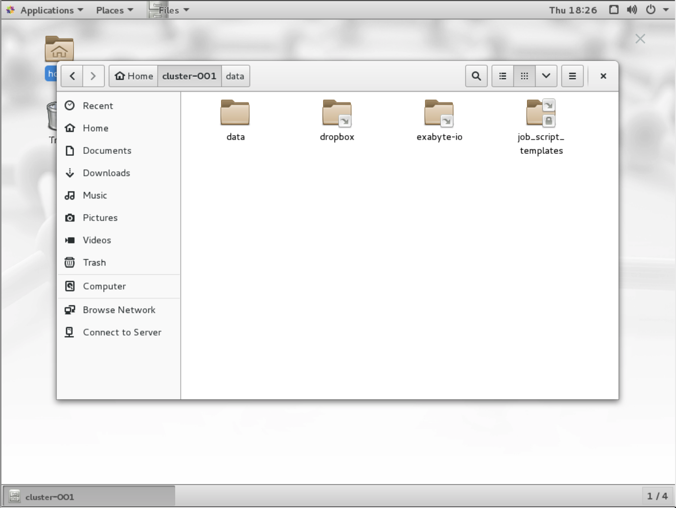The image size is (676, 508).
Task: Click the Home breadcrumb in the path bar
Action: (x=133, y=76)
